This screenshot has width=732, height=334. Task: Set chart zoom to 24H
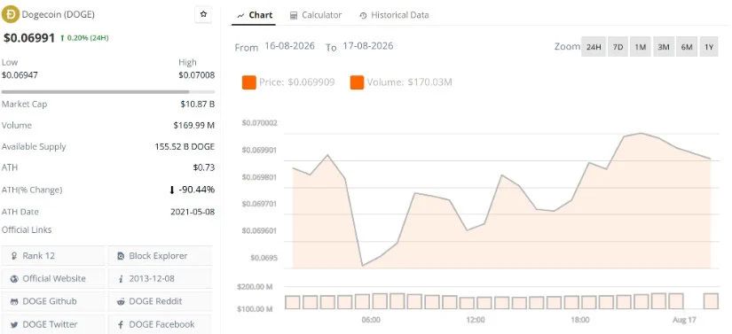click(x=594, y=47)
